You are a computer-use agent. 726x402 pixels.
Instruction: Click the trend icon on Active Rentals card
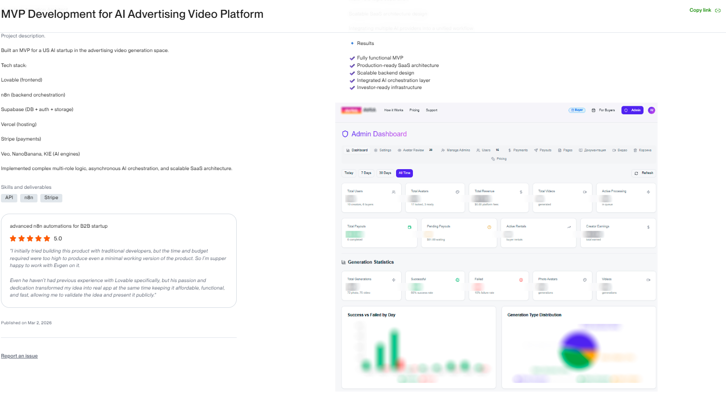coord(569,227)
